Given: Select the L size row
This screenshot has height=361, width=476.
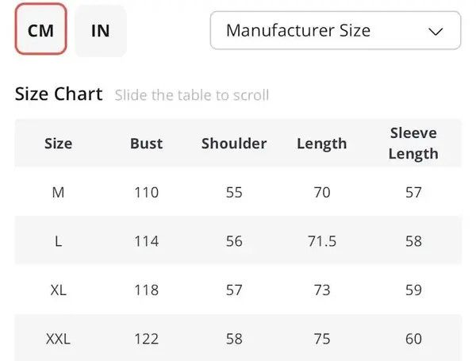Looking at the screenshot, I should [x=238, y=240].
